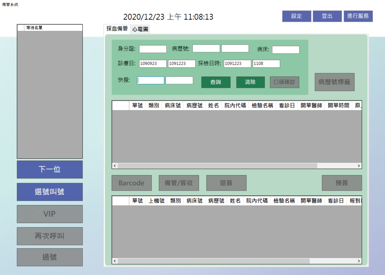Click upper table 姓名 column header
This screenshot has width=385, height=275.
pyautogui.click(x=213, y=106)
